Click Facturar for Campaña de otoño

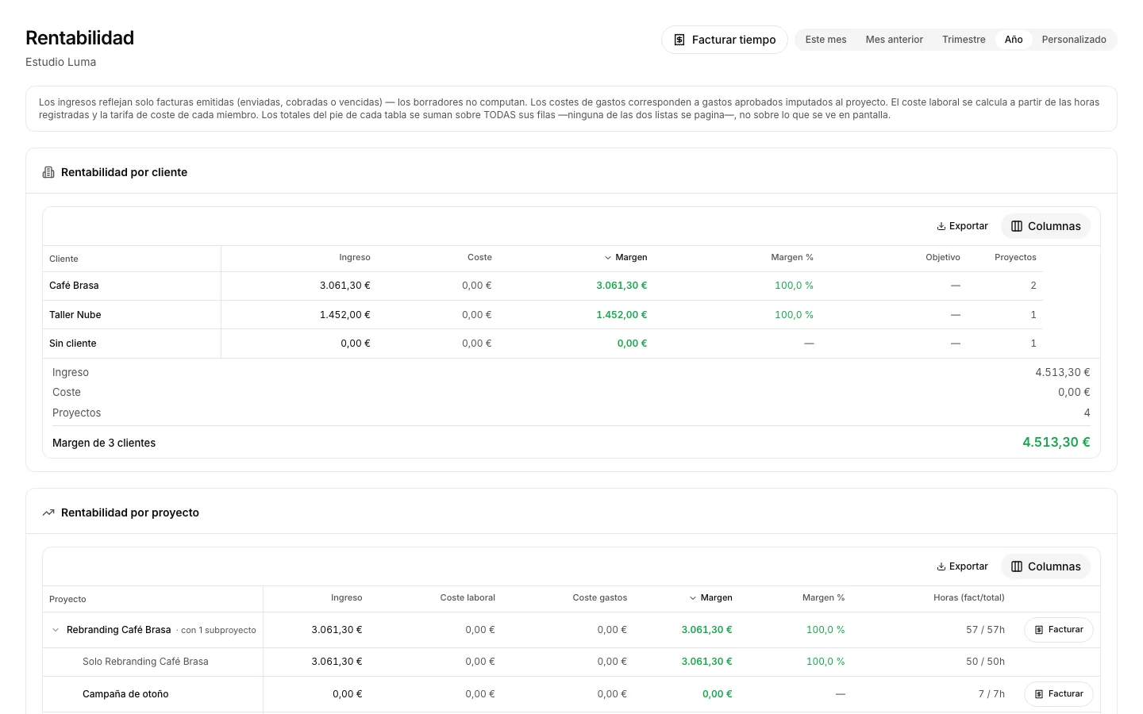[1059, 694]
